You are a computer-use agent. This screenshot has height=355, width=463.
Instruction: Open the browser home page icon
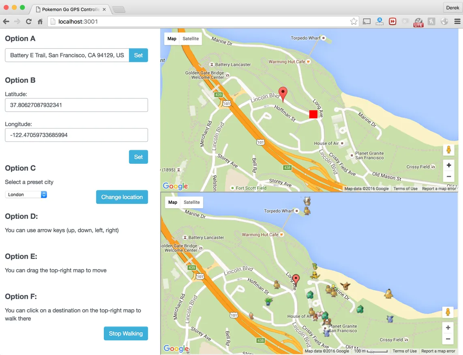tap(40, 21)
